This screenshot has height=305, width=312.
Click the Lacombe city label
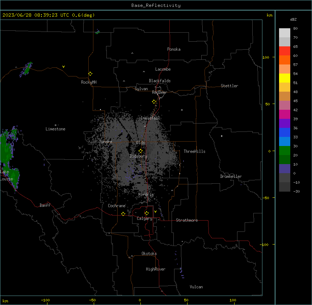163,69
